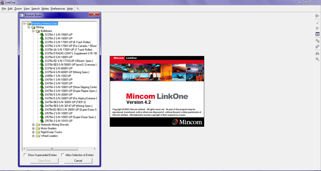Select D475A-5 S/N 20001-UP book entry
321x171 pixels.
pos(59,94)
